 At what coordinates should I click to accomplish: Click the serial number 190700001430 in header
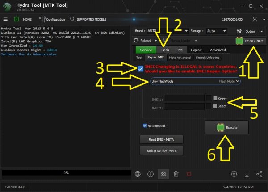click(x=232, y=19)
